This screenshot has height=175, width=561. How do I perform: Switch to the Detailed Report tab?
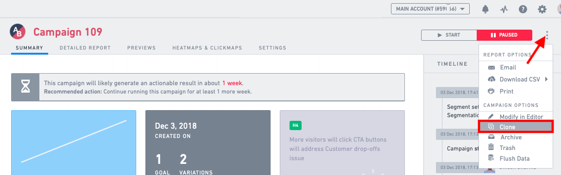(x=85, y=48)
